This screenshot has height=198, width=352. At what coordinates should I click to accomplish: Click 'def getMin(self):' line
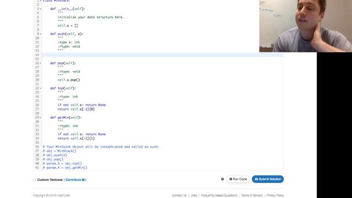click(66, 117)
